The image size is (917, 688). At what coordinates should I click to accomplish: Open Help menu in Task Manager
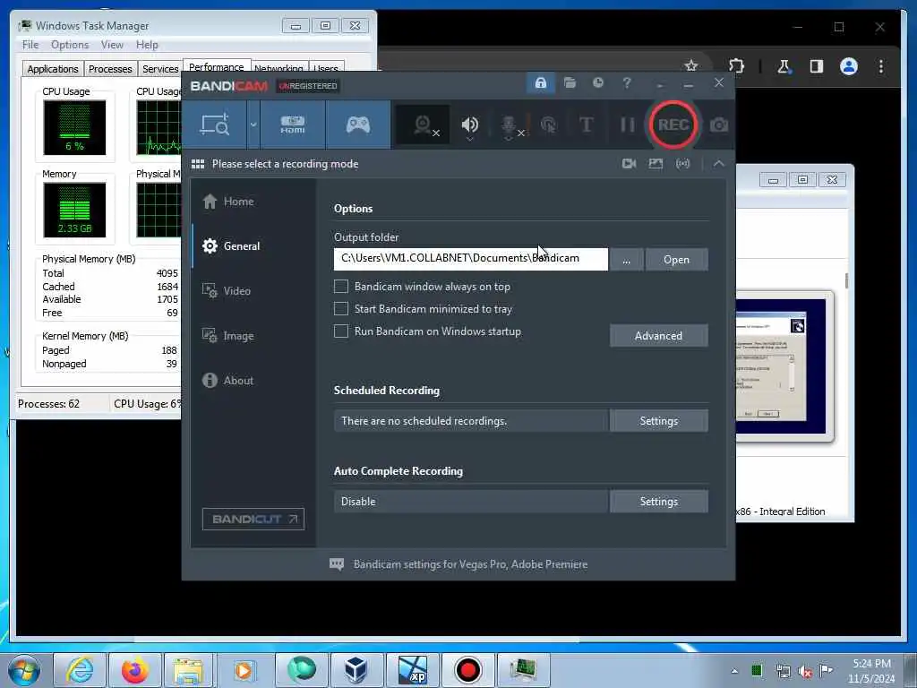pyautogui.click(x=147, y=45)
